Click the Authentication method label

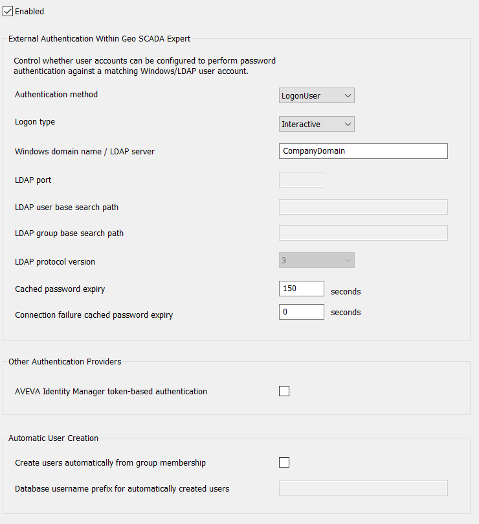pyautogui.click(x=56, y=95)
